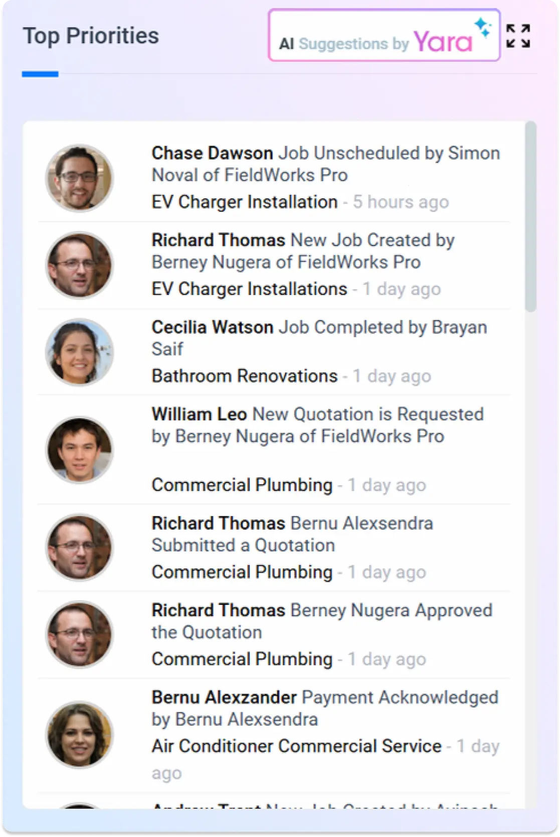Screen dimensions: 560x837
Task: Open Berney Nugera Approved the Quotation item
Action: point(274,635)
